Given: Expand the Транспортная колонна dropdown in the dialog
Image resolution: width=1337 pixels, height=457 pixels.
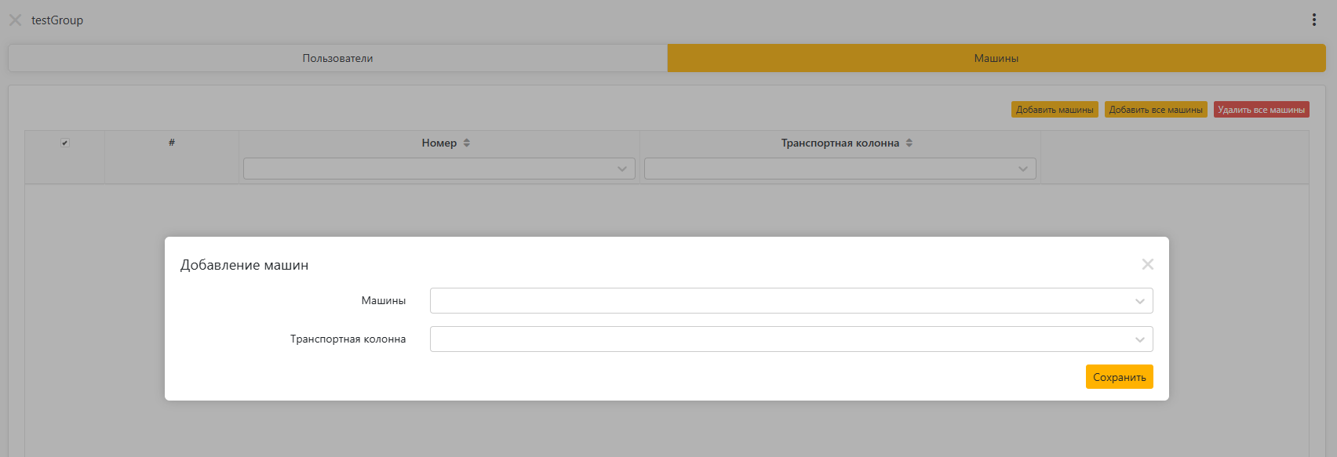Looking at the screenshot, I should (791, 339).
